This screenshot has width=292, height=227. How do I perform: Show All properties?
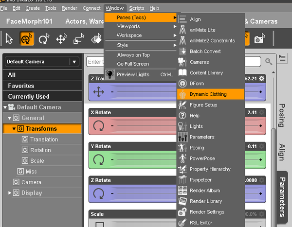tap(42, 75)
